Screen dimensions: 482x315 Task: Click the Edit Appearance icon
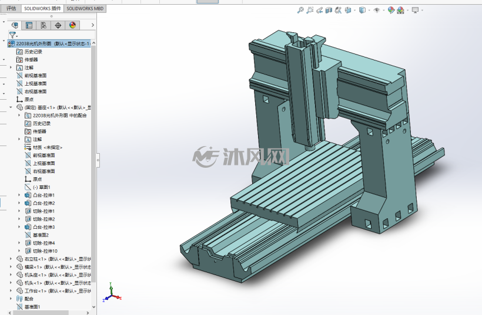tap(391, 10)
